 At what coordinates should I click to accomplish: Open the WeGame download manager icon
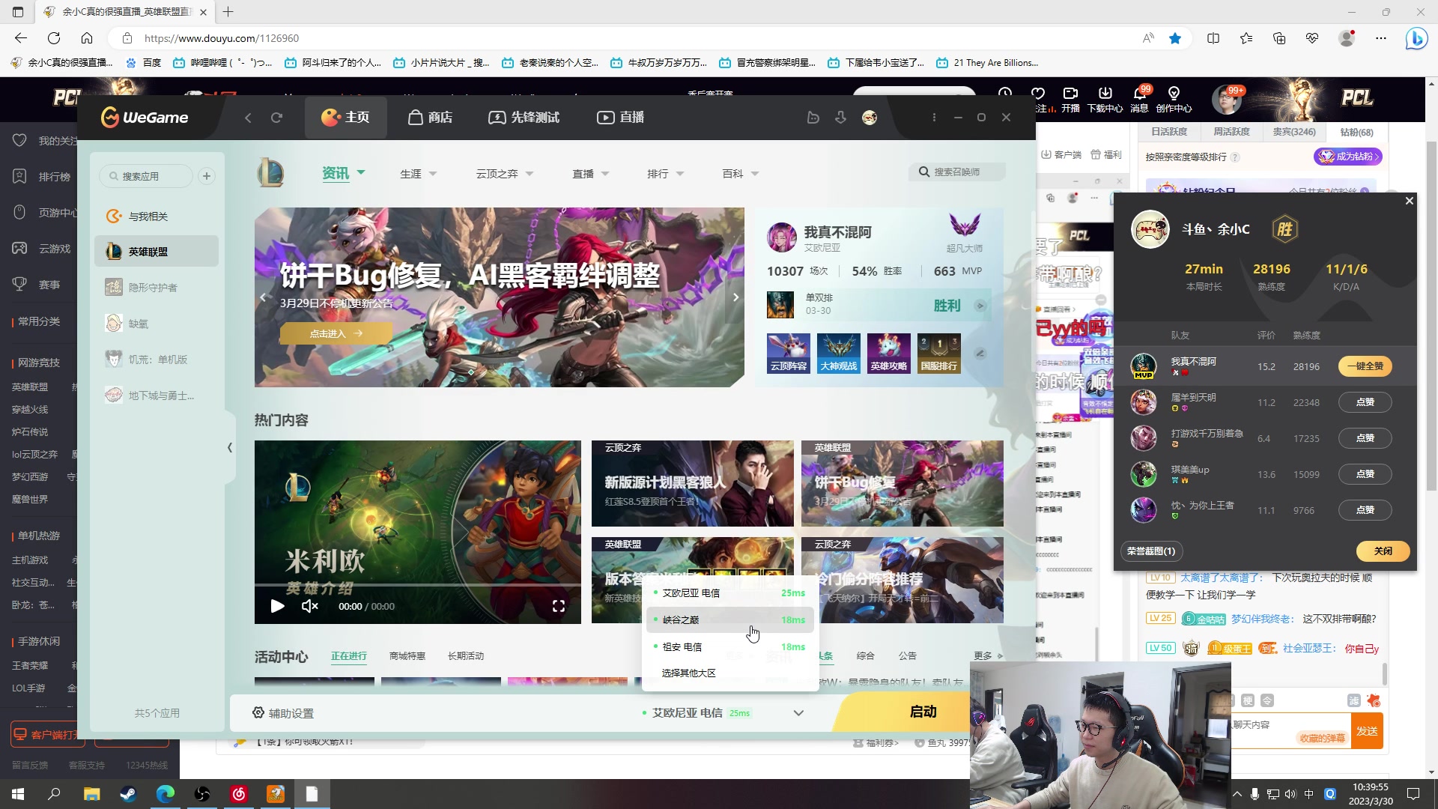click(x=840, y=118)
